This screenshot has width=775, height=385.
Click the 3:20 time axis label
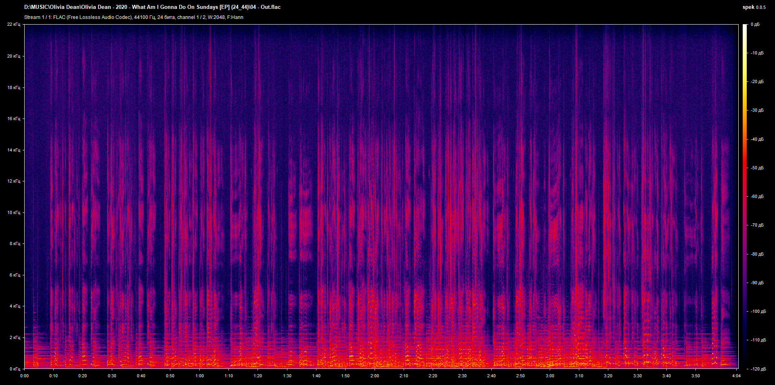[x=608, y=376]
